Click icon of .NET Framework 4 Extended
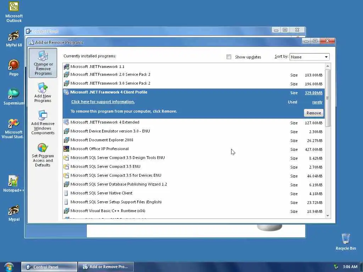The image size is (363, 272). (66, 122)
